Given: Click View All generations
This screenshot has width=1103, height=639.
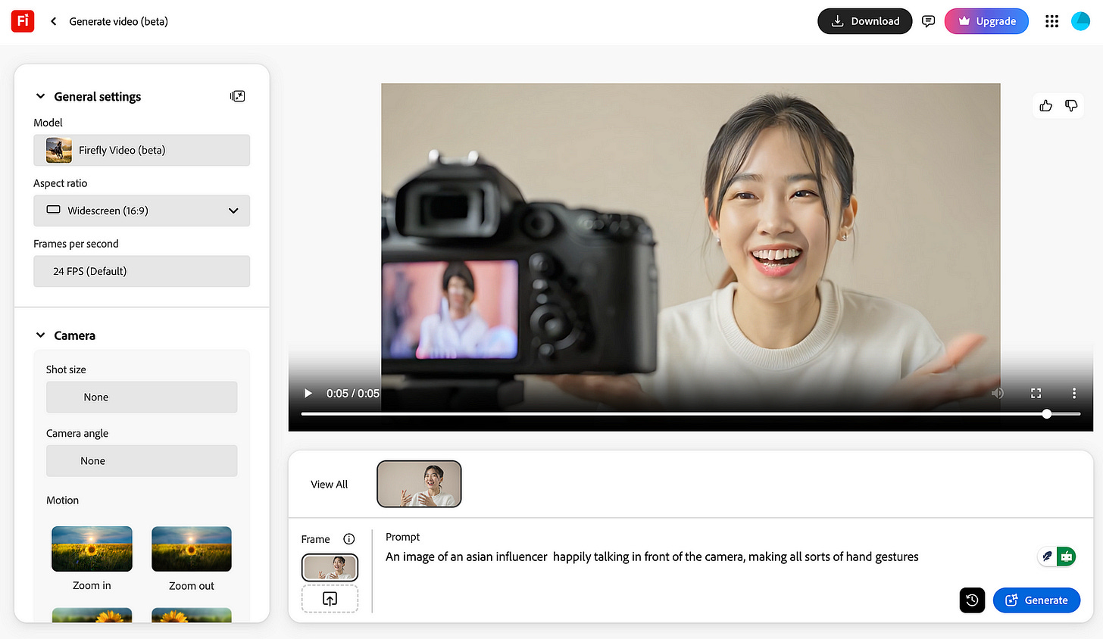Looking at the screenshot, I should pos(329,485).
